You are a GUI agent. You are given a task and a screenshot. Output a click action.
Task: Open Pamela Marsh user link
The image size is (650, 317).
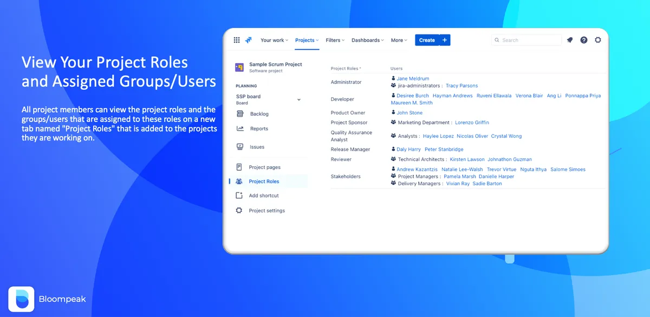tap(460, 177)
